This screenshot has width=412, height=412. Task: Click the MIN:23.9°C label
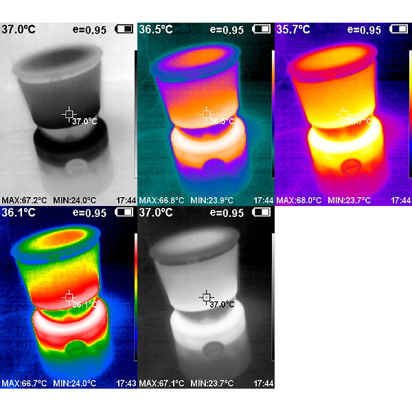(x=213, y=201)
